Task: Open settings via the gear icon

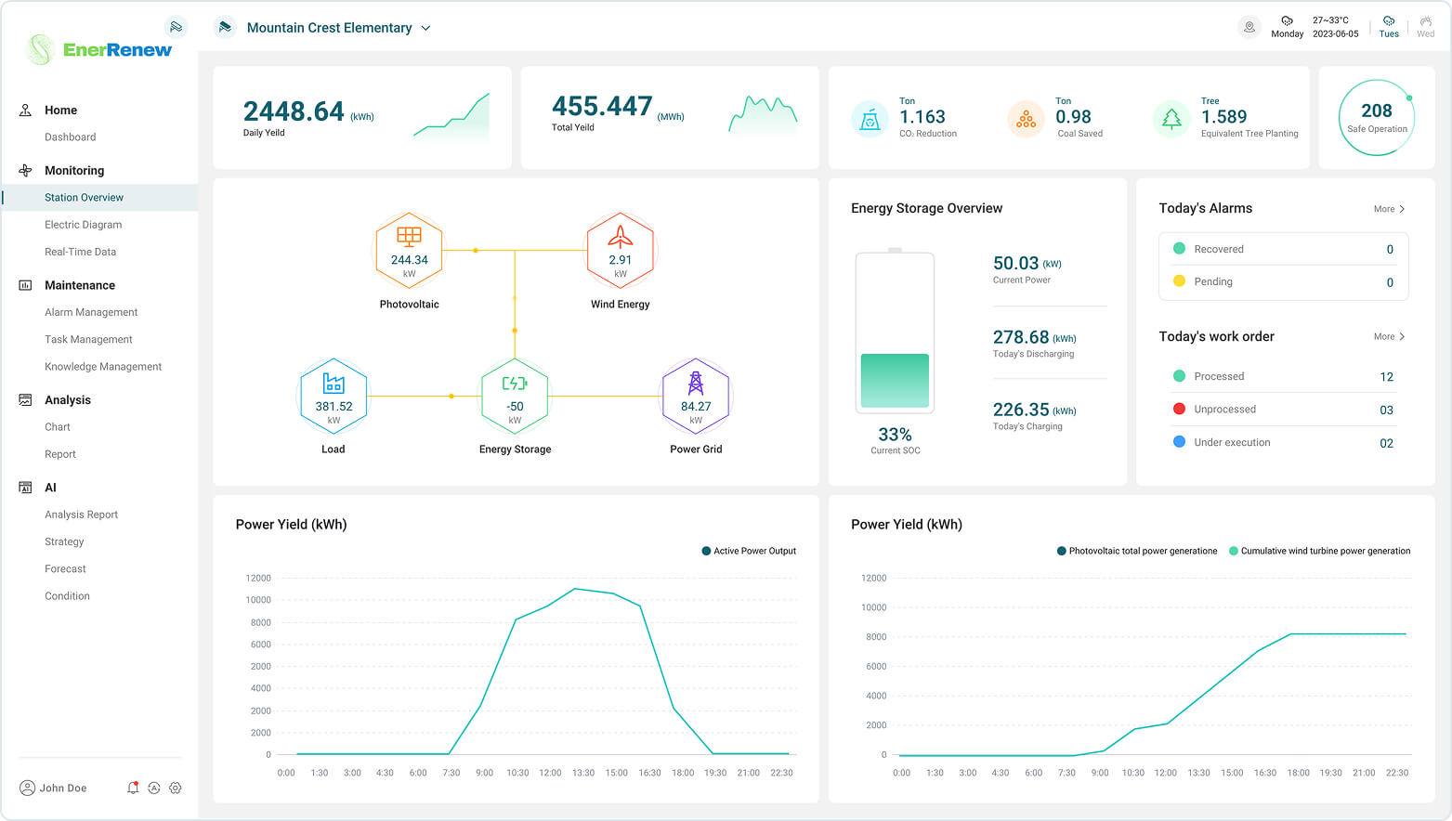Action: 176,788
